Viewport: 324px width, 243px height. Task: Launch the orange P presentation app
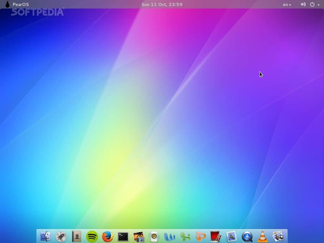(x=201, y=236)
